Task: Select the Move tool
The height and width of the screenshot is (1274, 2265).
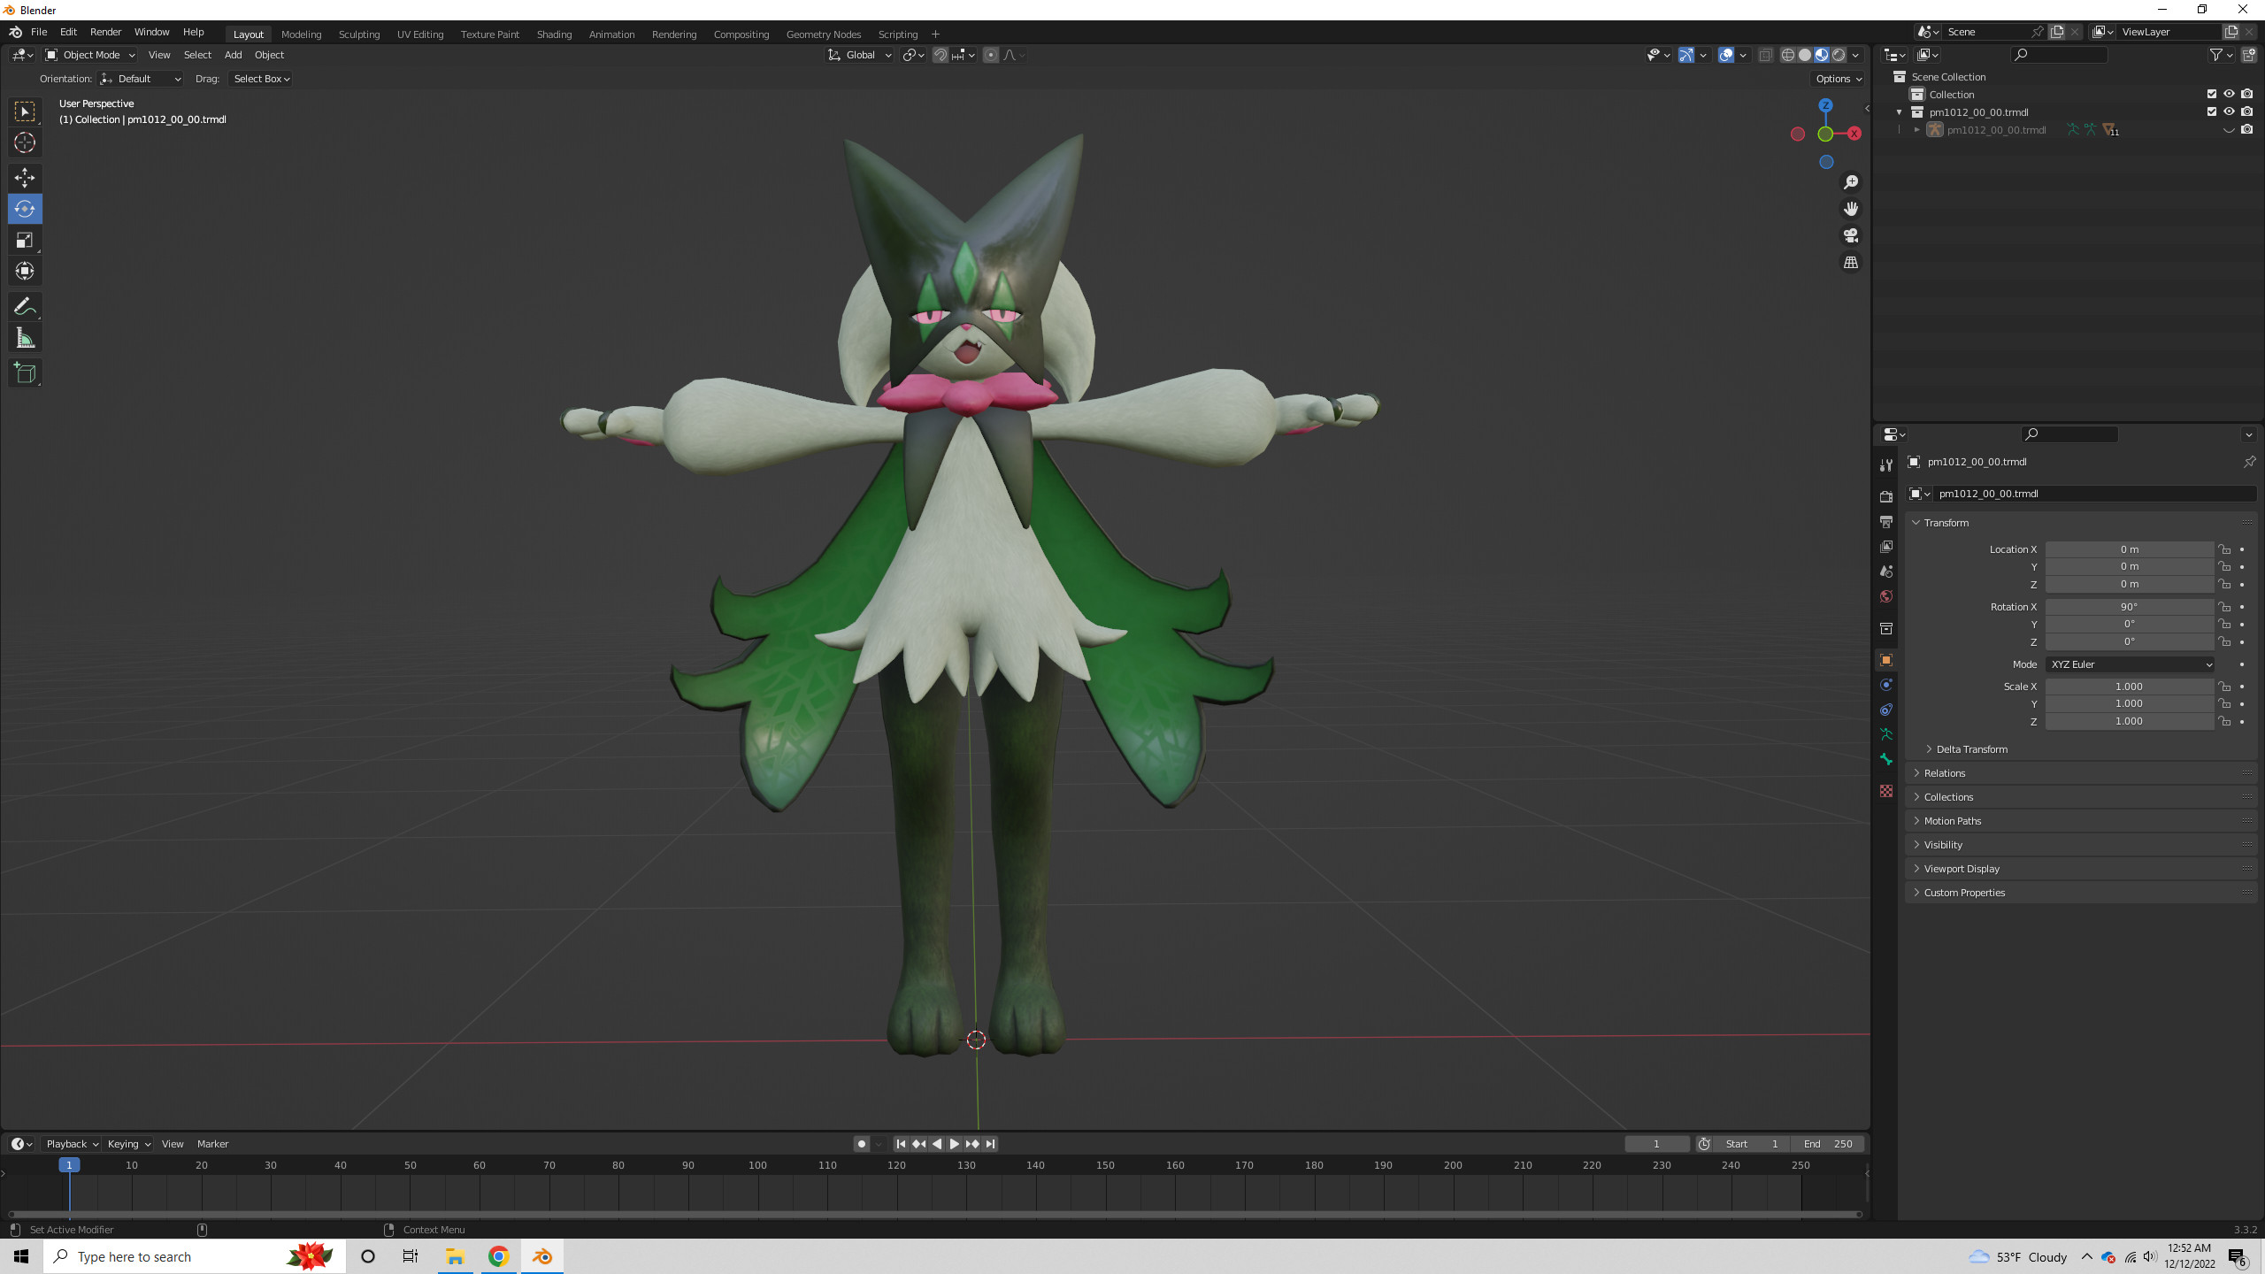Action: (x=25, y=178)
